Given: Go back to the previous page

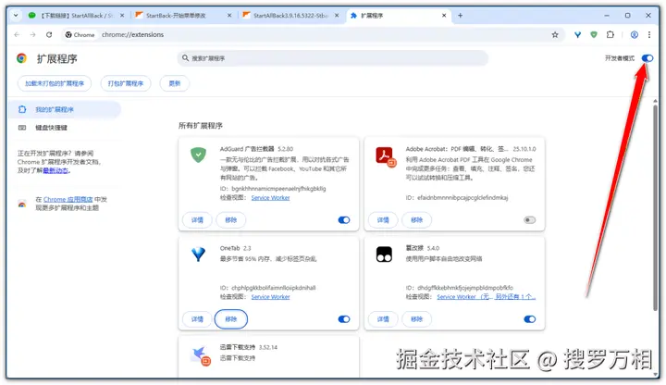Looking at the screenshot, I should point(17,34).
